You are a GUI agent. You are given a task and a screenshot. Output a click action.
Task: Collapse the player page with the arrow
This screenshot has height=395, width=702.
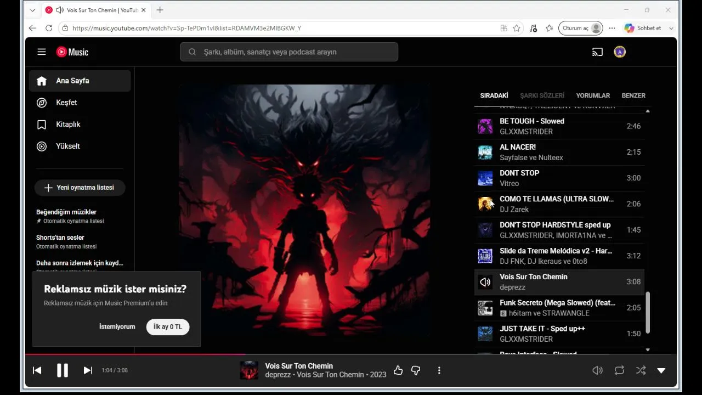coord(661,370)
